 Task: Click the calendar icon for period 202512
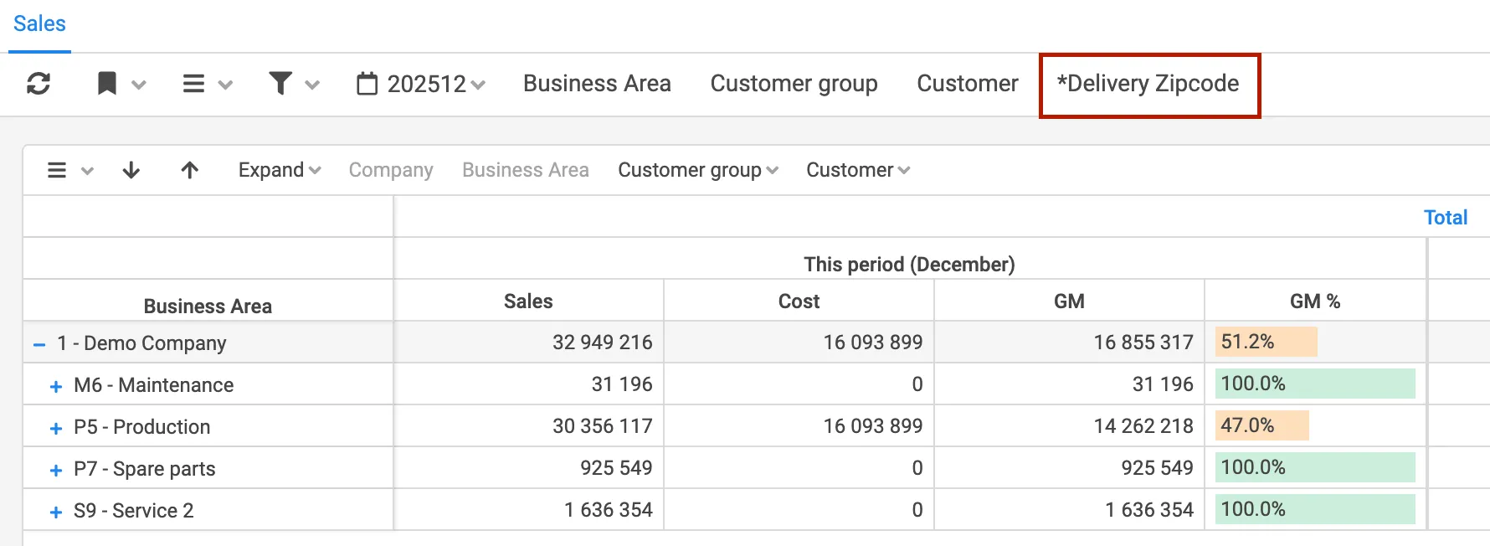(x=367, y=84)
